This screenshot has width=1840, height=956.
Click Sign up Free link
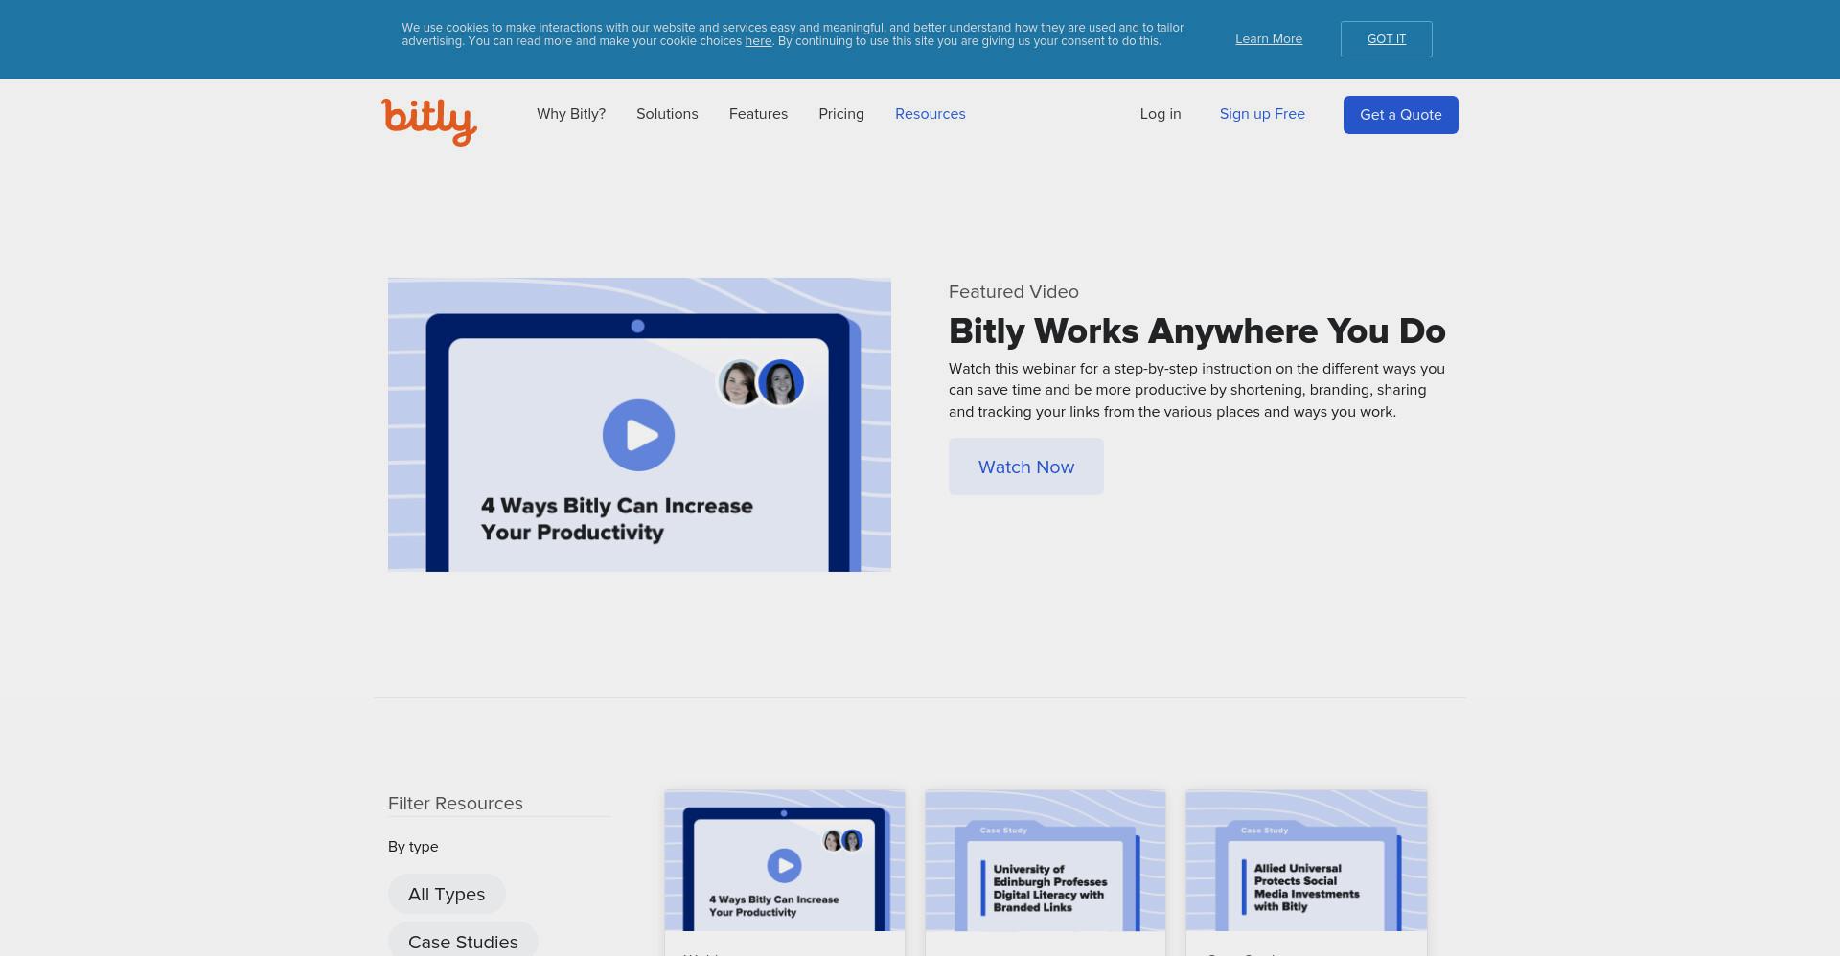1262,114
